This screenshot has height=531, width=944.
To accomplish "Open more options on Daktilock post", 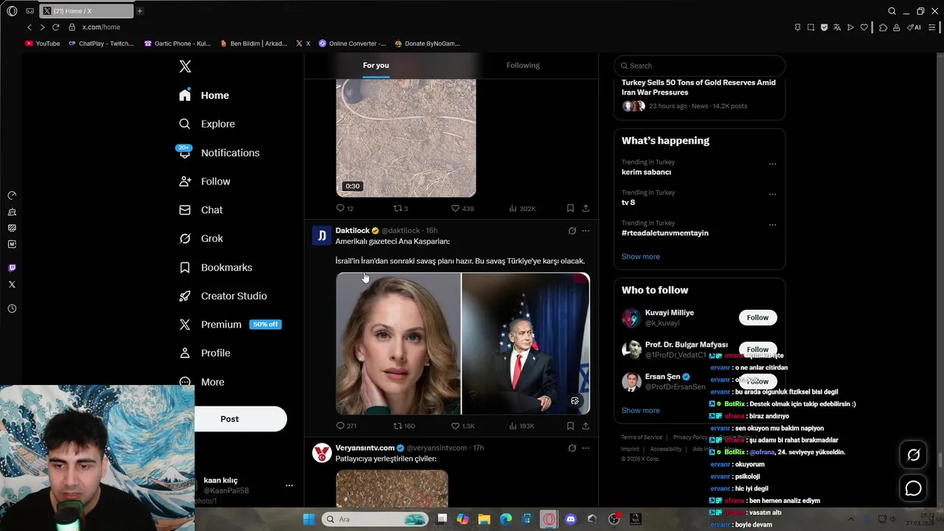I will (x=586, y=231).
